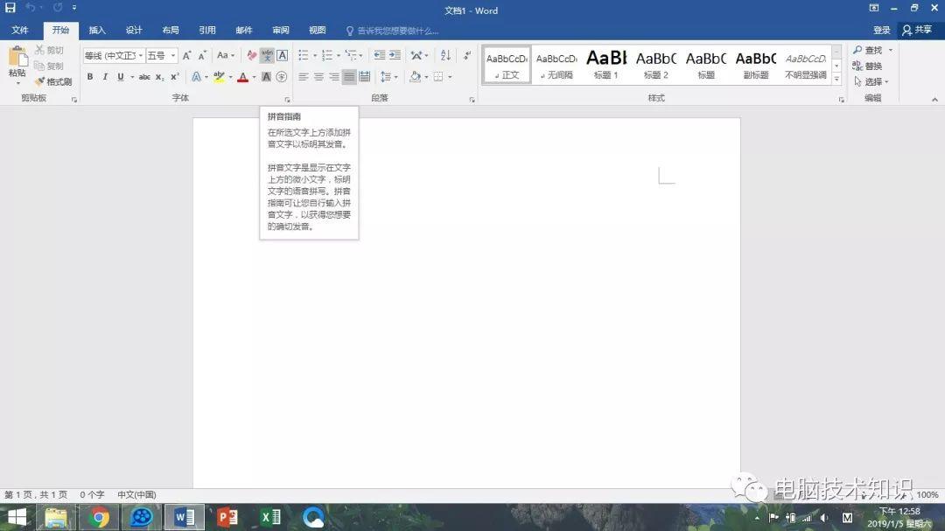Activate Format Painter (格式刷)

click(x=53, y=81)
